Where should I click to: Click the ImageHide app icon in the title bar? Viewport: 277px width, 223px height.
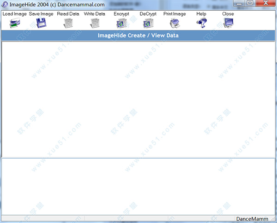(x=5, y=5)
